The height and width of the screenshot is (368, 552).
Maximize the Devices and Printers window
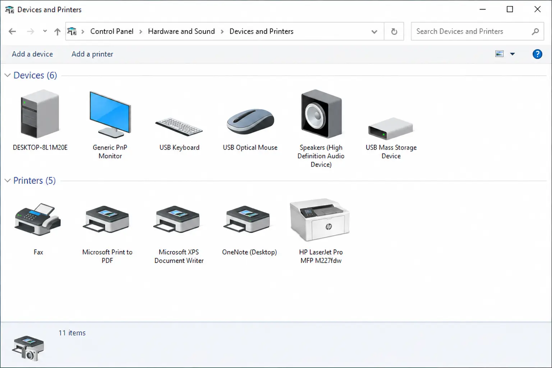[x=510, y=9]
